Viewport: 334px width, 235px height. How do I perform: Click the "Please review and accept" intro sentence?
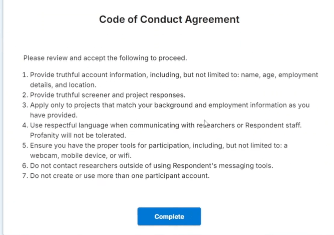click(x=105, y=58)
